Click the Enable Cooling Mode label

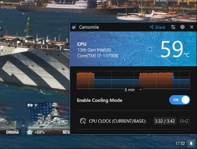(x=99, y=100)
